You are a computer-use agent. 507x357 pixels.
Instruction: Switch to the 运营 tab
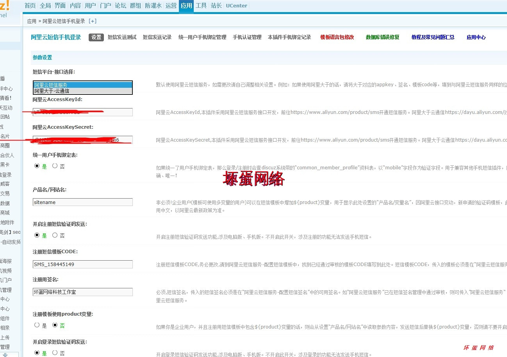coord(171,5)
